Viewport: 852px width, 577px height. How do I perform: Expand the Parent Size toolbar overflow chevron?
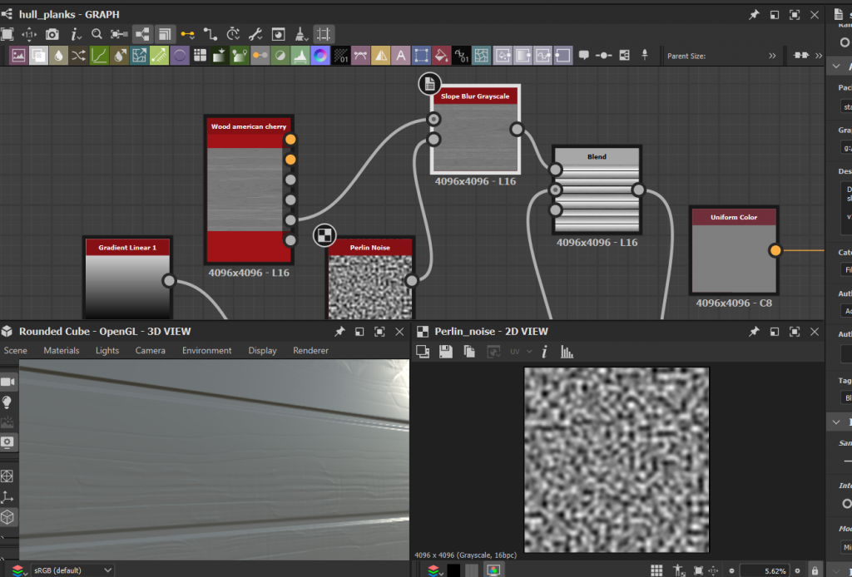pos(772,56)
